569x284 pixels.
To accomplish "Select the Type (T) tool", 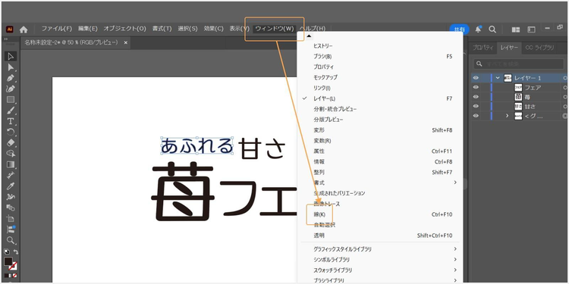I will click(x=11, y=121).
